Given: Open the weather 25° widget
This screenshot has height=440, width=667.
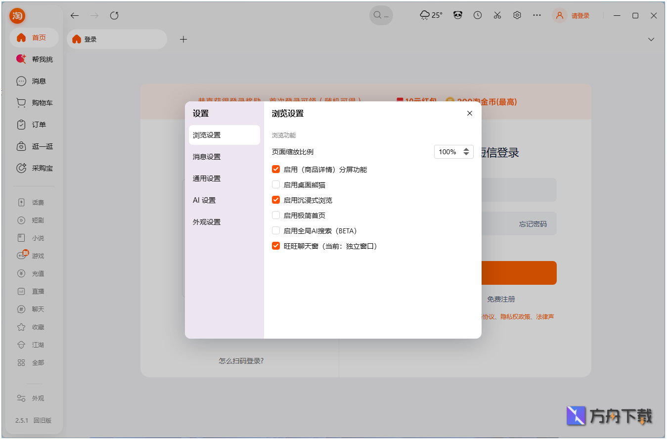Looking at the screenshot, I should [431, 15].
